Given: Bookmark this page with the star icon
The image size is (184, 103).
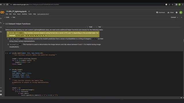Looking at the screenshot, I should point(172,5).
